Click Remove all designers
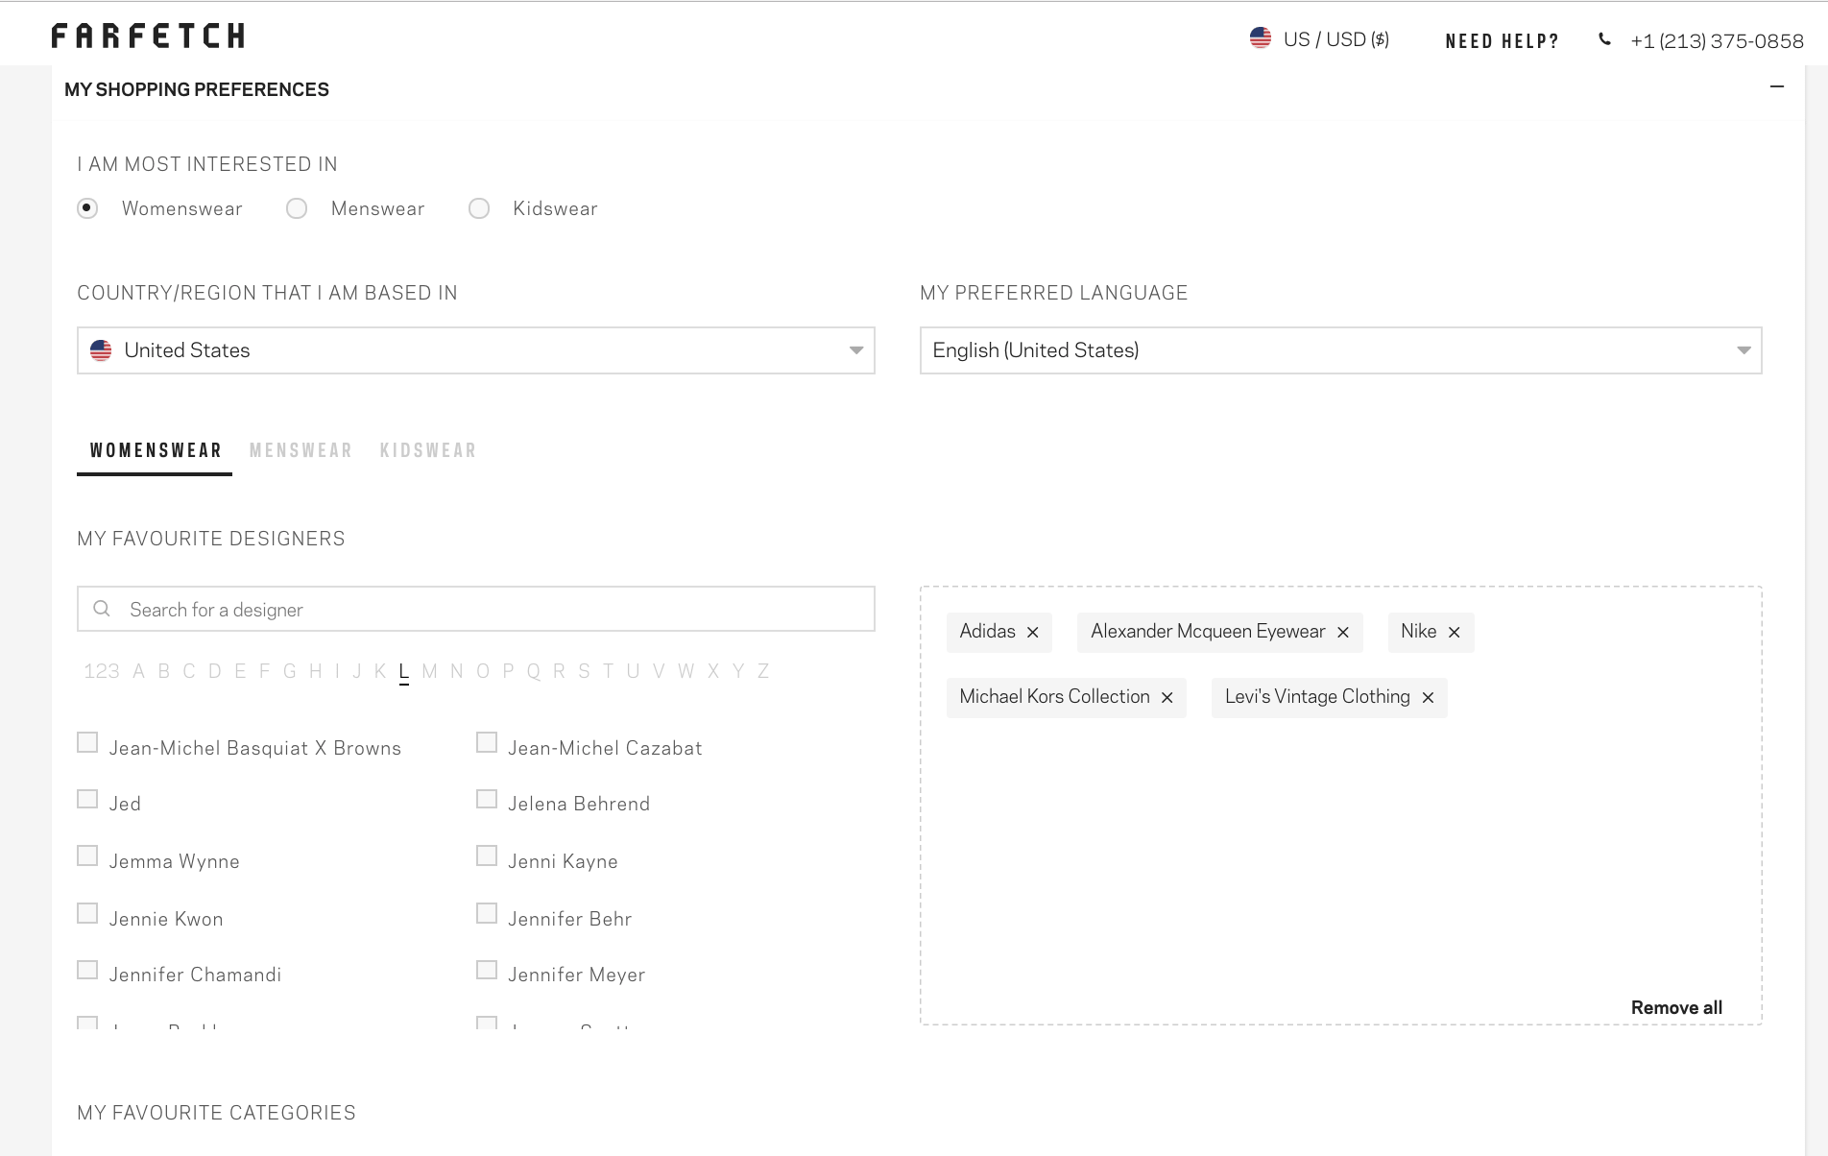The height and width of the screenshot is (1156, 1828). [1676, 1007]
